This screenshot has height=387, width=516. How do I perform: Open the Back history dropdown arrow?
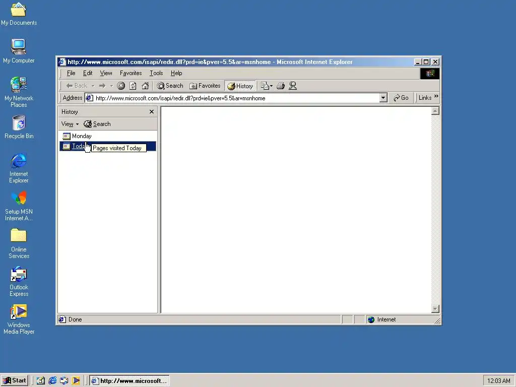93,86
